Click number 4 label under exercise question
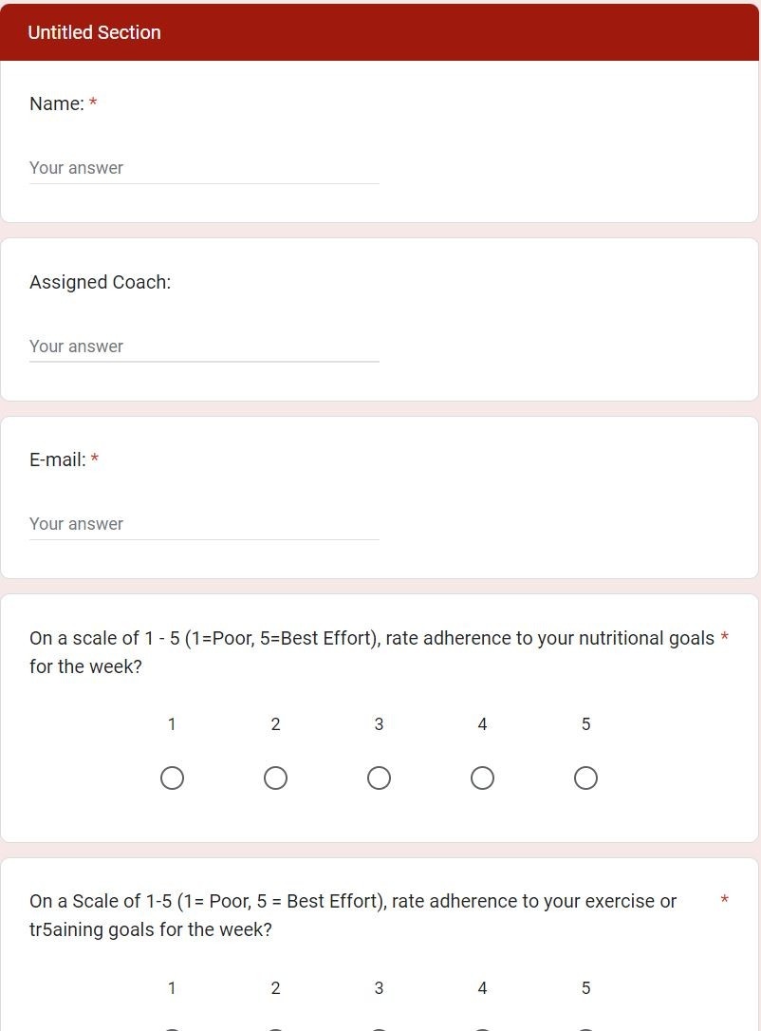Viewport: 761px width, 1031px height. (x=482, y=988)
